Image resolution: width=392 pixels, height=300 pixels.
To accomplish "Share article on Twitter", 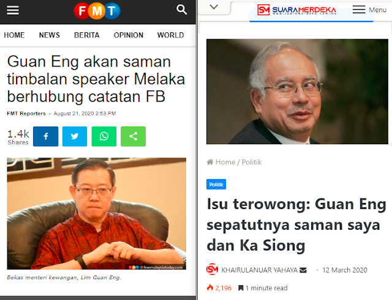I will coord(75,136).
